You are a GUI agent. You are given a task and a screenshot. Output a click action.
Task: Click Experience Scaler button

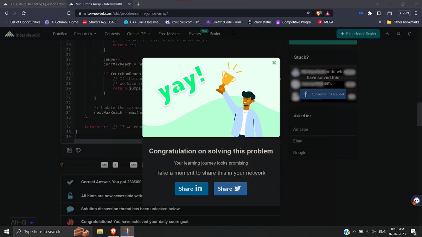coord(358,34)
